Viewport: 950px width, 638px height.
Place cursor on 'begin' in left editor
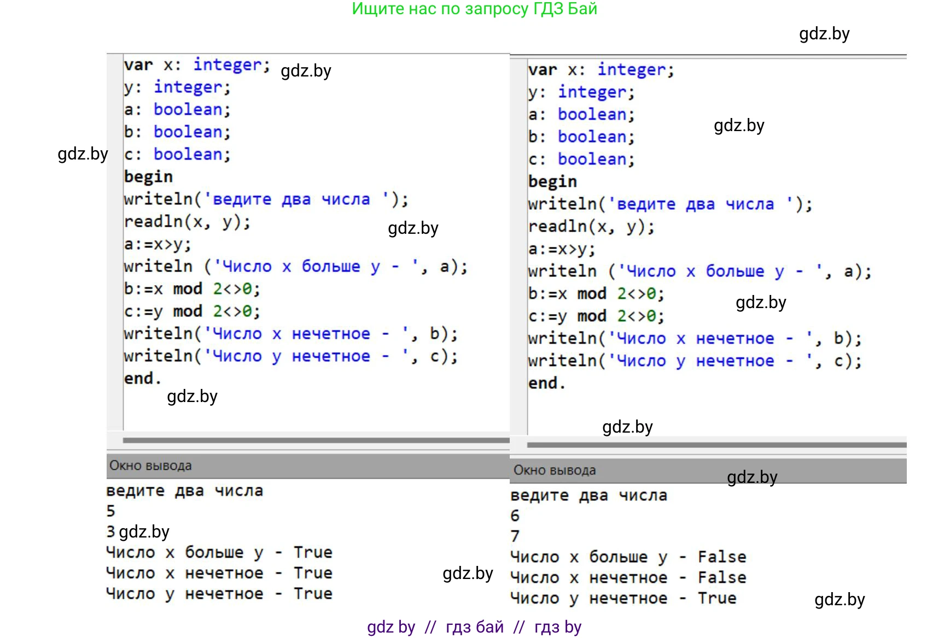point(148,177)
